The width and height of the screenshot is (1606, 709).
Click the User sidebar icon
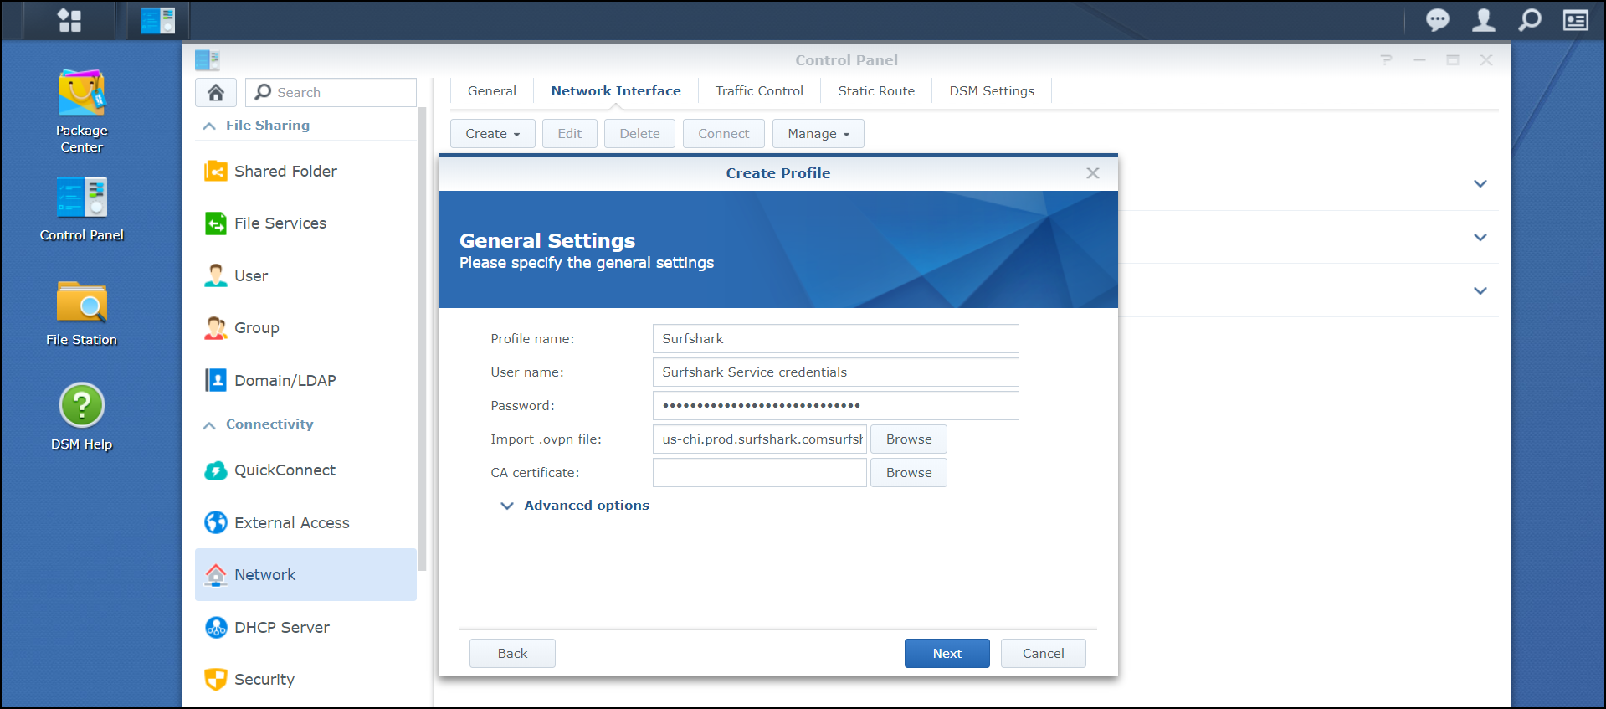coord(216,275)
